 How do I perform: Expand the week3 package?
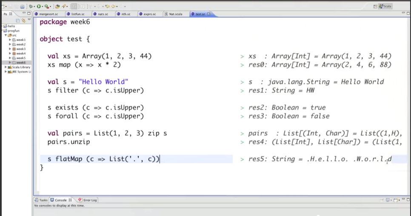coord(10,49)
